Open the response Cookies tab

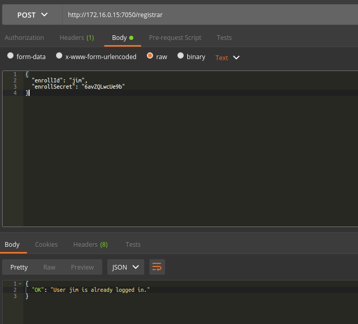point(46,245)
